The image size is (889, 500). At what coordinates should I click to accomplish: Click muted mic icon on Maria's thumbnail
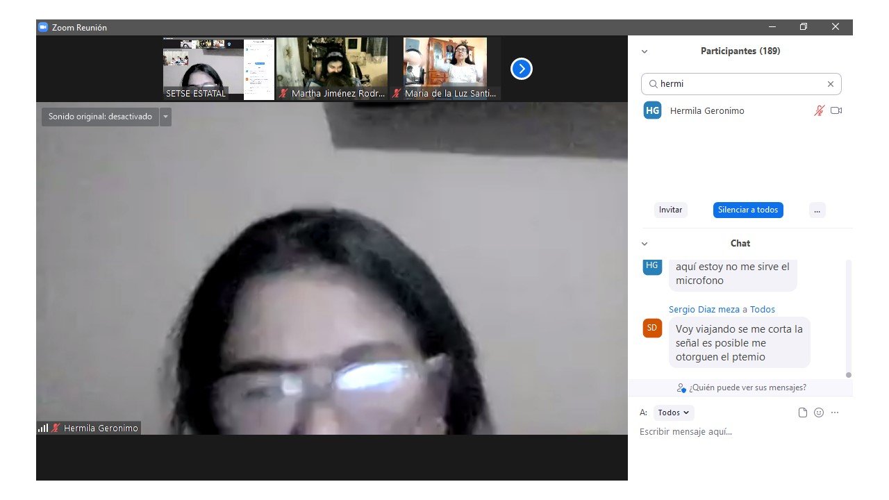(397, 93)
